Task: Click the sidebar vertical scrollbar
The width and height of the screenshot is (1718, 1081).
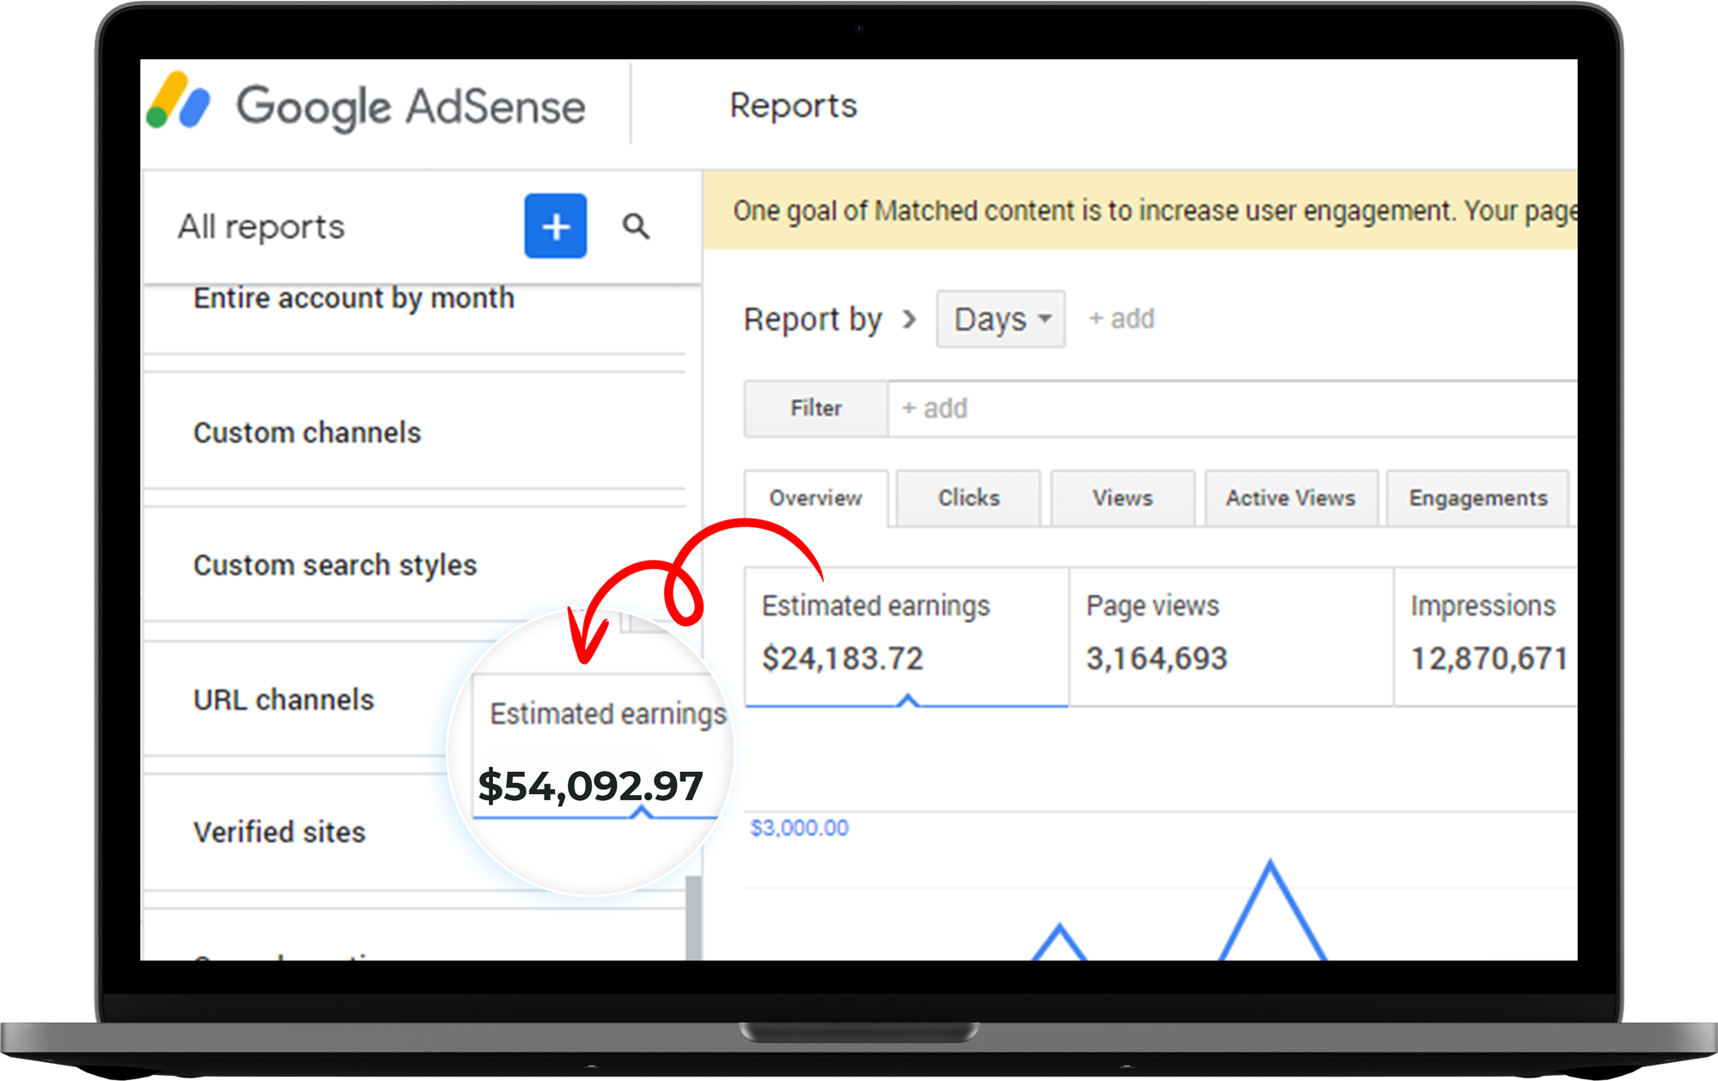Action: point(693,918)
